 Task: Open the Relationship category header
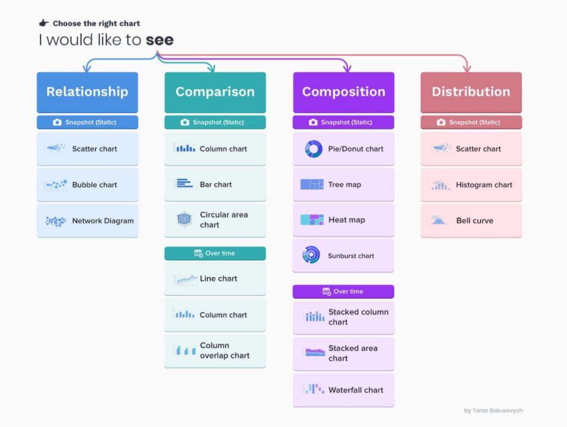87,92
